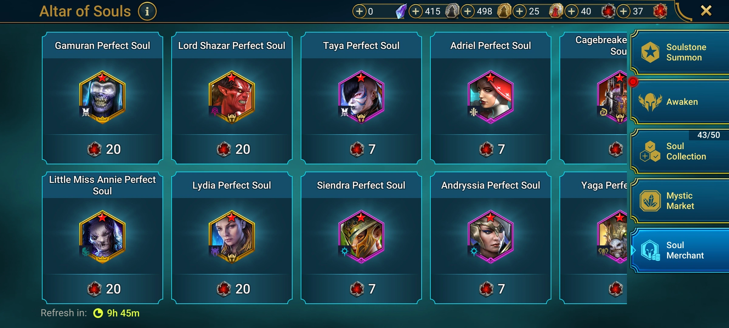Select the Soul Merchant tab

(x=680, y=250)
